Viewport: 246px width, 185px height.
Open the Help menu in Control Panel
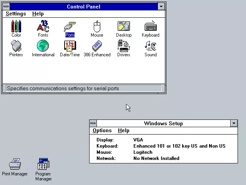38,14
